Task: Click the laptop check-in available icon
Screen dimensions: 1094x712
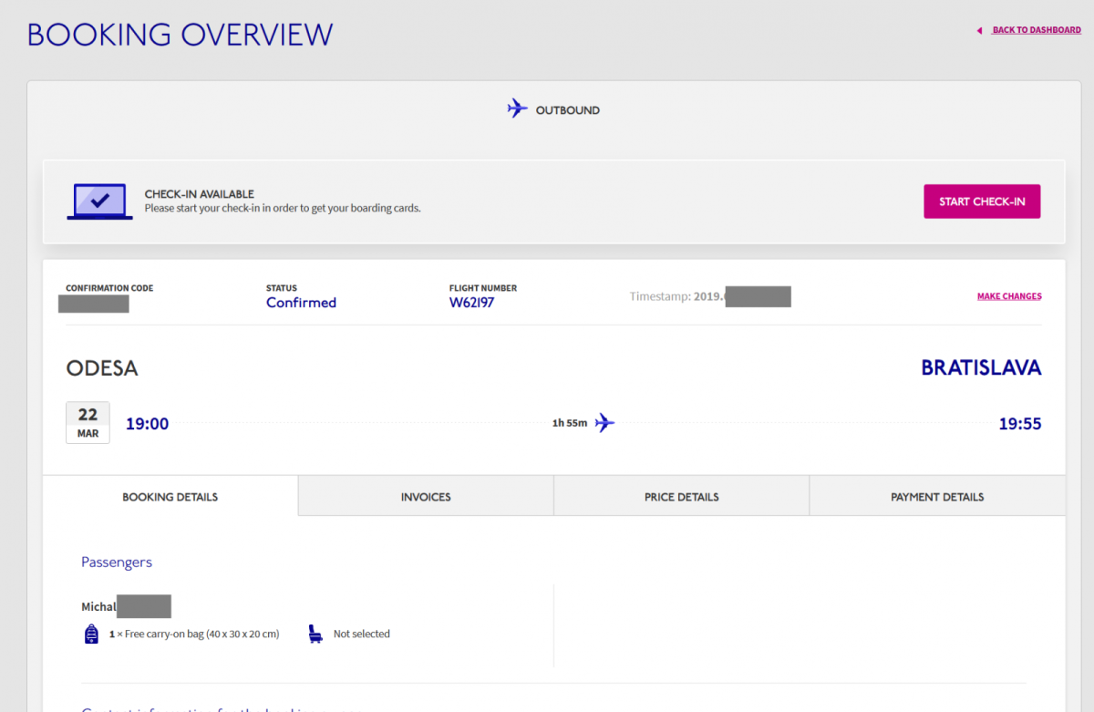Action: [99, 201]
